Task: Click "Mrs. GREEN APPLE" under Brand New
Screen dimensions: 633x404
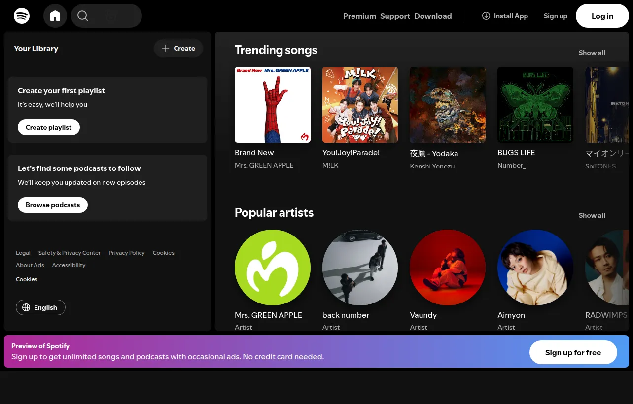Action: [x=264, y=165]
